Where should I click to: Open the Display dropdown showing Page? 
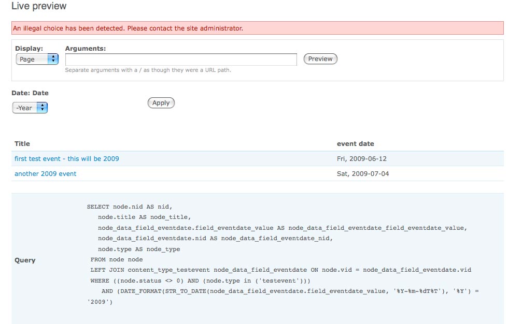pyautogui.click(x=37, y=60)
